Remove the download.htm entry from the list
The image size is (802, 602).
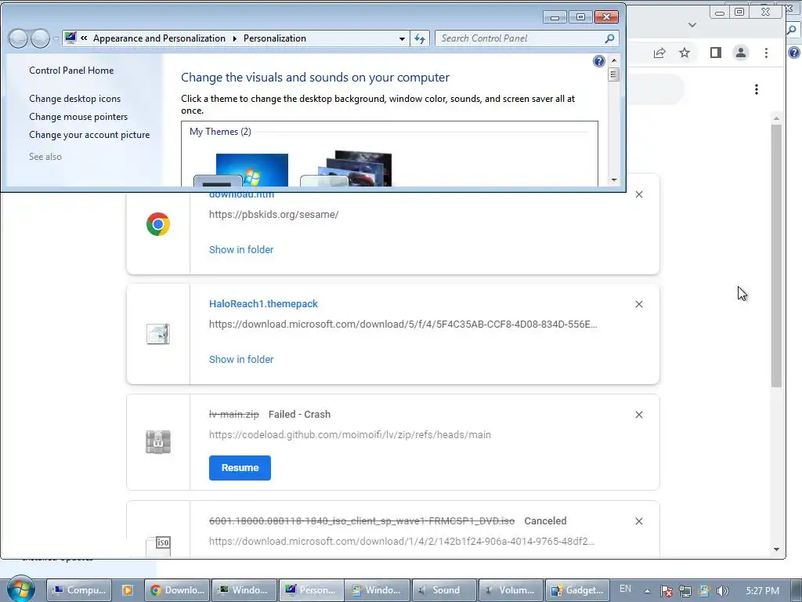[639, 194]
